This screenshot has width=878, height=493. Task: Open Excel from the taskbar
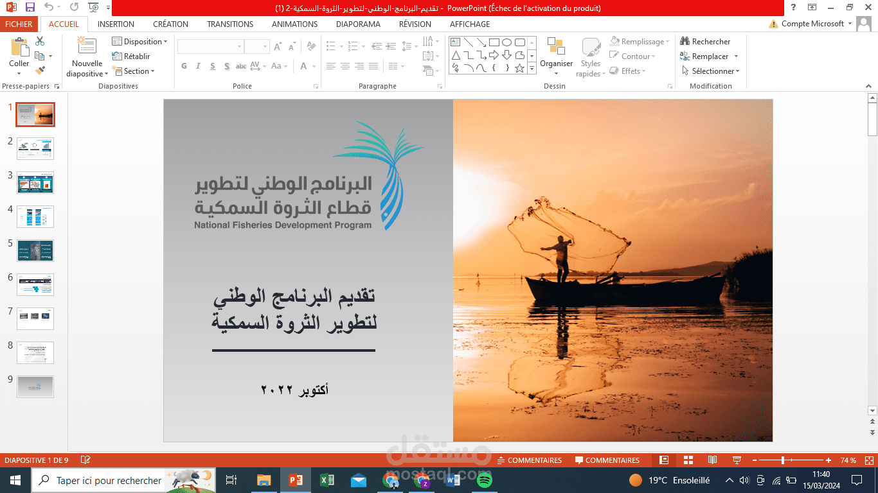point(327,480)
